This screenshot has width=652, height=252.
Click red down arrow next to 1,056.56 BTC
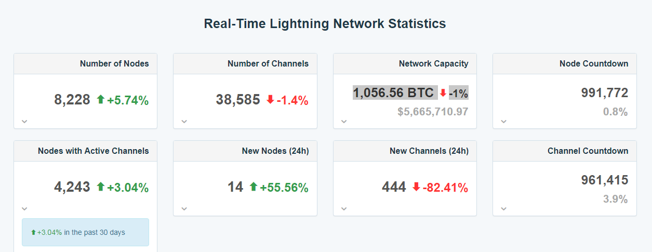[443, 93]
